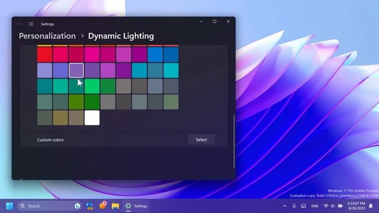Choose the khaki gold swatch left of tan
The image size is (379, 213).
click(x=60, y=118)
